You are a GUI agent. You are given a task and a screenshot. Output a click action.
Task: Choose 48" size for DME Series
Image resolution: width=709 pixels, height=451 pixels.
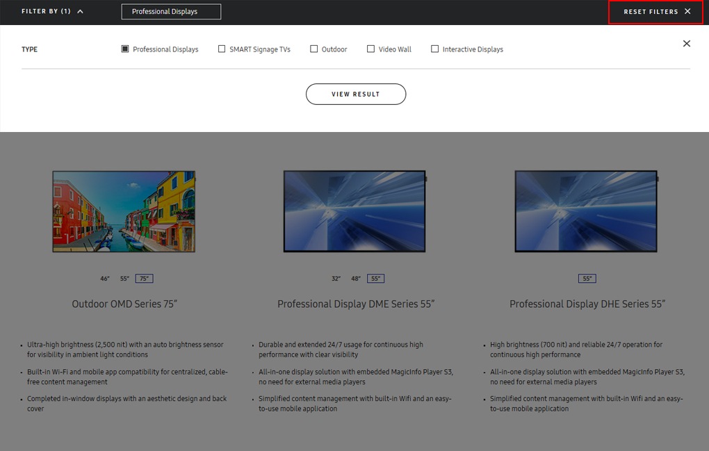point(356,279)
